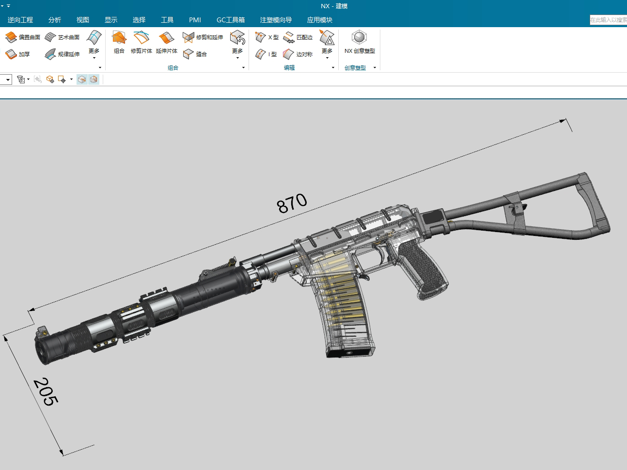The height and width of the screenshot is (470, 627).
Task: Expand 更多 in the 编辑 group
Action: [x=327, y=45]
